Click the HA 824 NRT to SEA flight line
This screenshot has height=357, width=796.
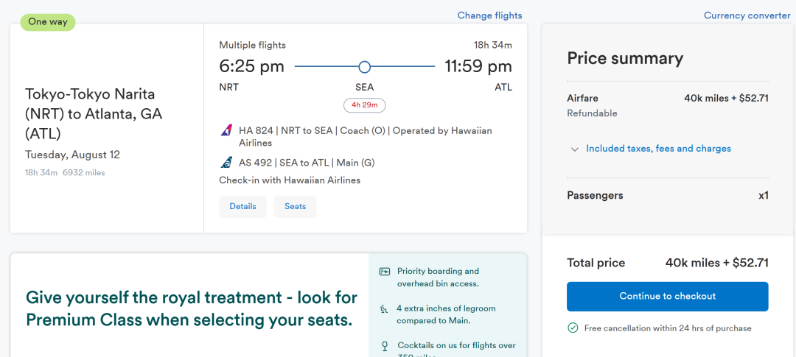(x=366, y=136)
